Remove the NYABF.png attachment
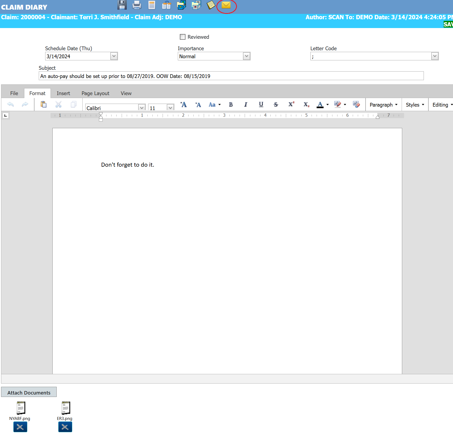Image resolution: width=453 pixels, height=437 pixels. pos(20,427)
